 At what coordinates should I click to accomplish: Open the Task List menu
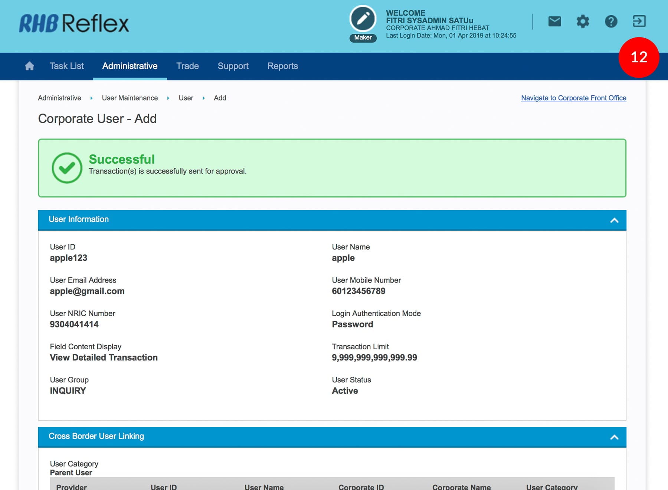point(67,66)
